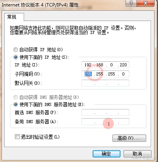Screen dimensions: 158x162
Task: Click highlighted 255 in subnet mask field
Action: pos(88,74)
